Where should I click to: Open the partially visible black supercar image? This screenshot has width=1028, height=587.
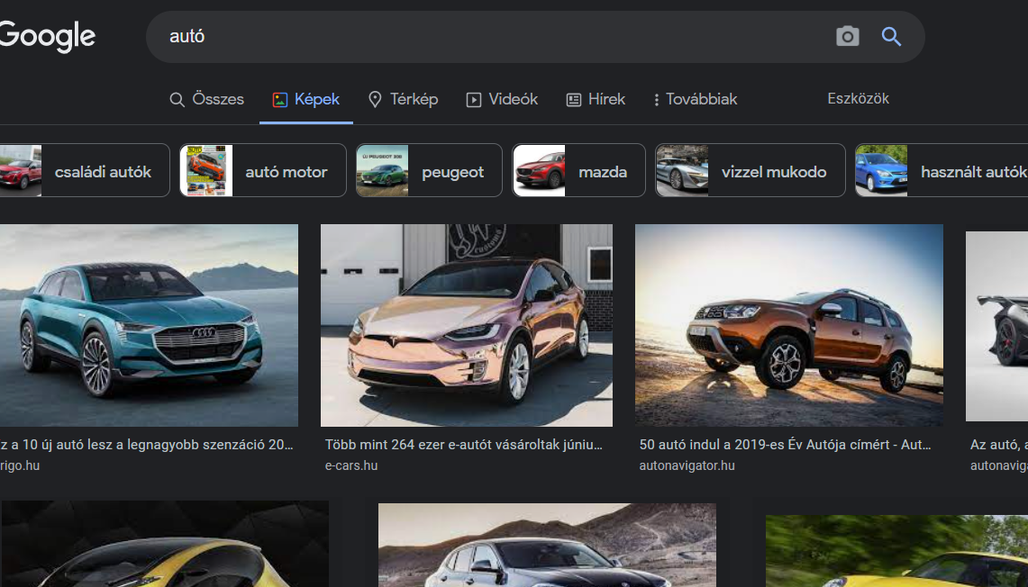[996, 326]
